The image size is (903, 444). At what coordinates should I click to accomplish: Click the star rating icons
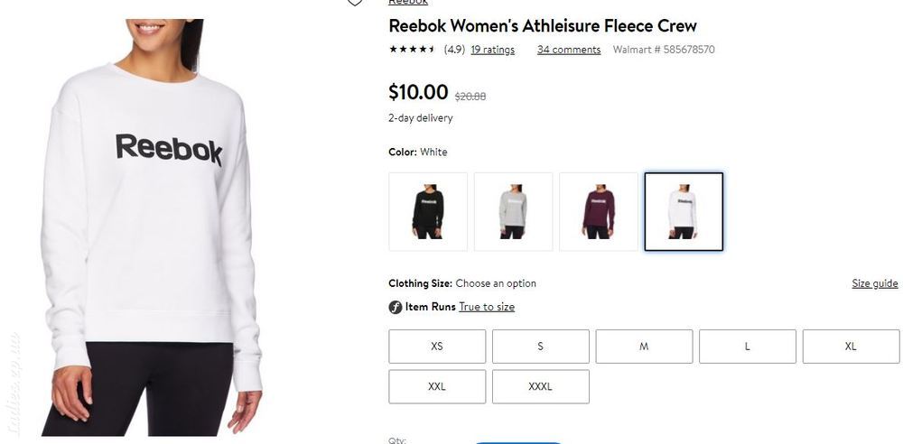(413, 50)
